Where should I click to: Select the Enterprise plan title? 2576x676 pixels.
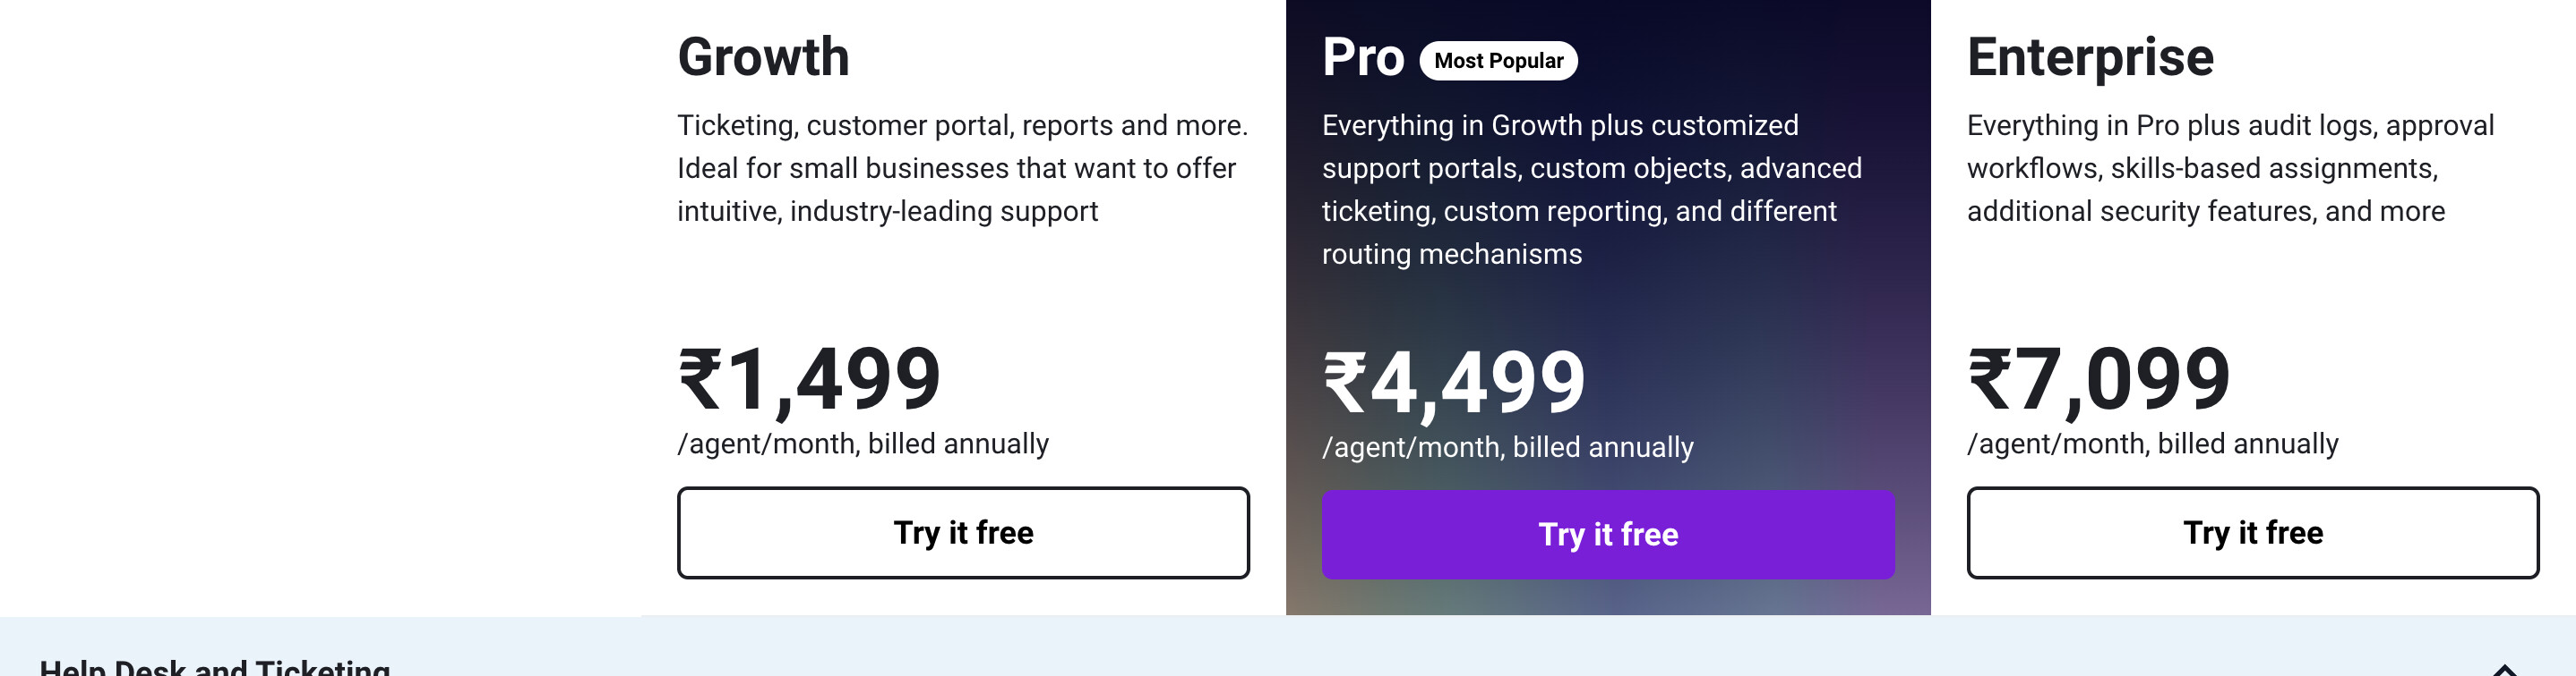click(2090, 57)
